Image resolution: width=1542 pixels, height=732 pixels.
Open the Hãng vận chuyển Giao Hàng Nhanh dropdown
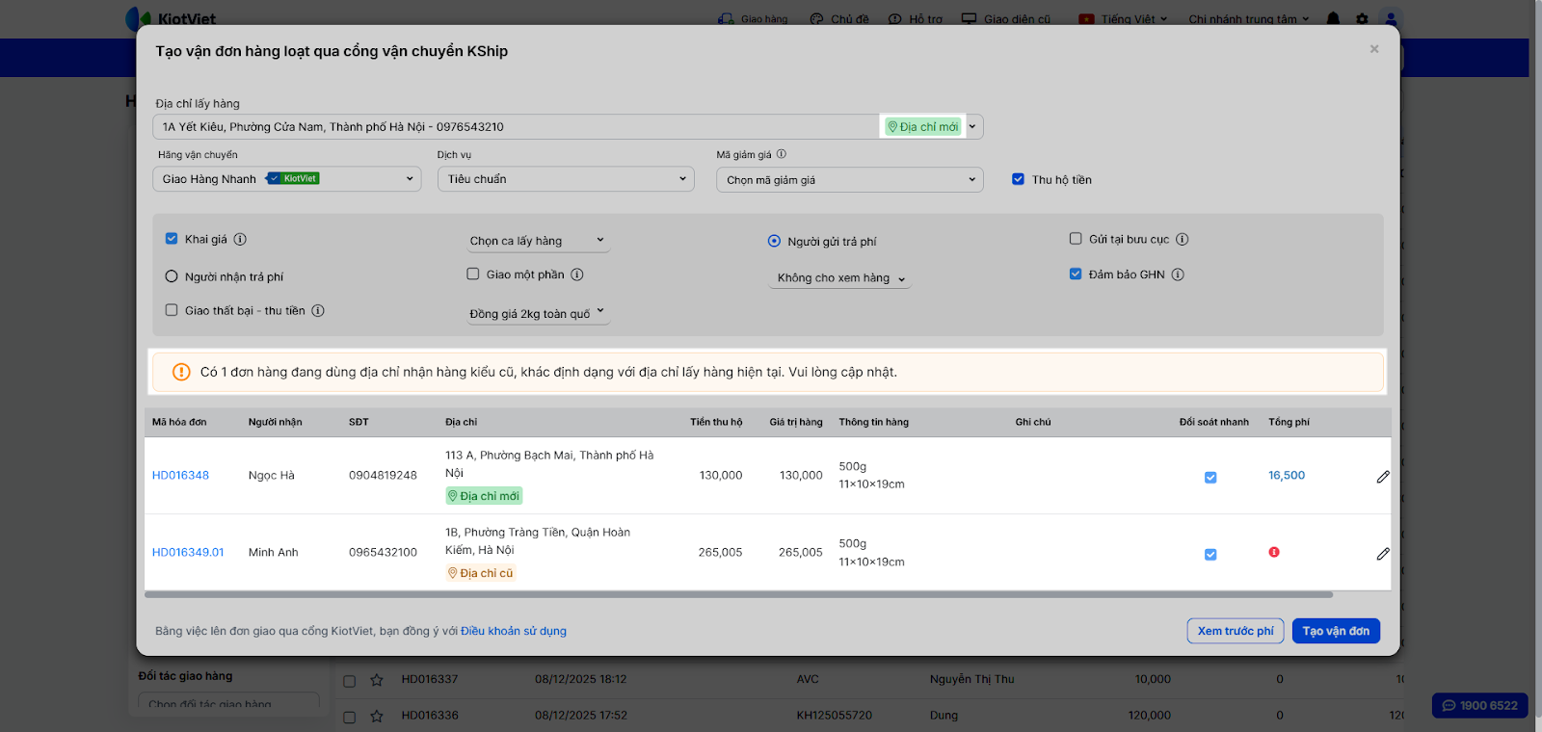[x=286, y=179]
